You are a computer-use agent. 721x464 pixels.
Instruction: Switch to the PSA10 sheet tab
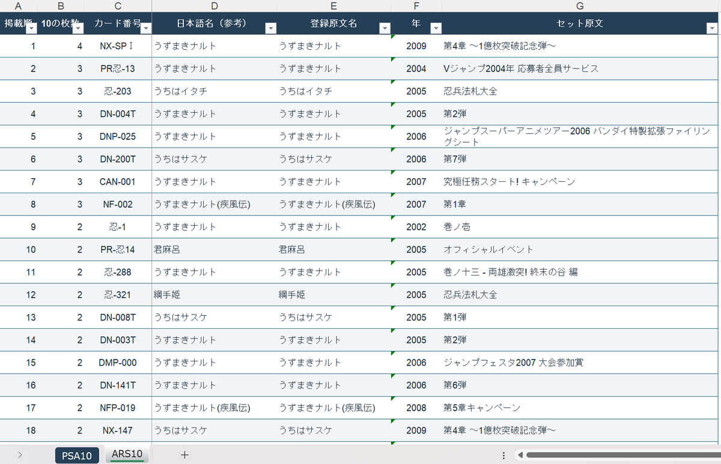click(77, 456)
